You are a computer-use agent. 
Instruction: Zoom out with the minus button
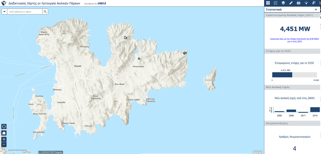click(x=4, y=144)
